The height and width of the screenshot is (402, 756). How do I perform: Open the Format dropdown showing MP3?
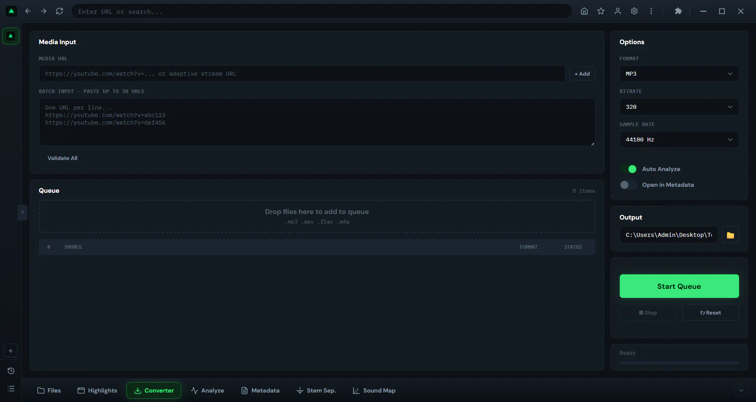[679, 74]
